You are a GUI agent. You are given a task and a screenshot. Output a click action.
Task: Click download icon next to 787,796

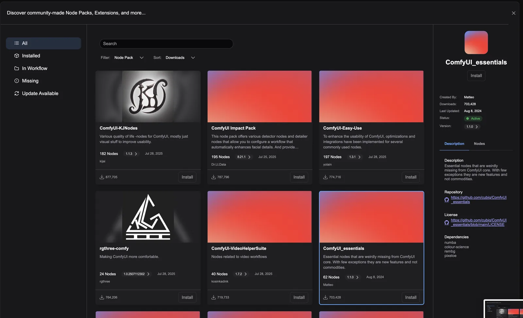click(213, 177)
